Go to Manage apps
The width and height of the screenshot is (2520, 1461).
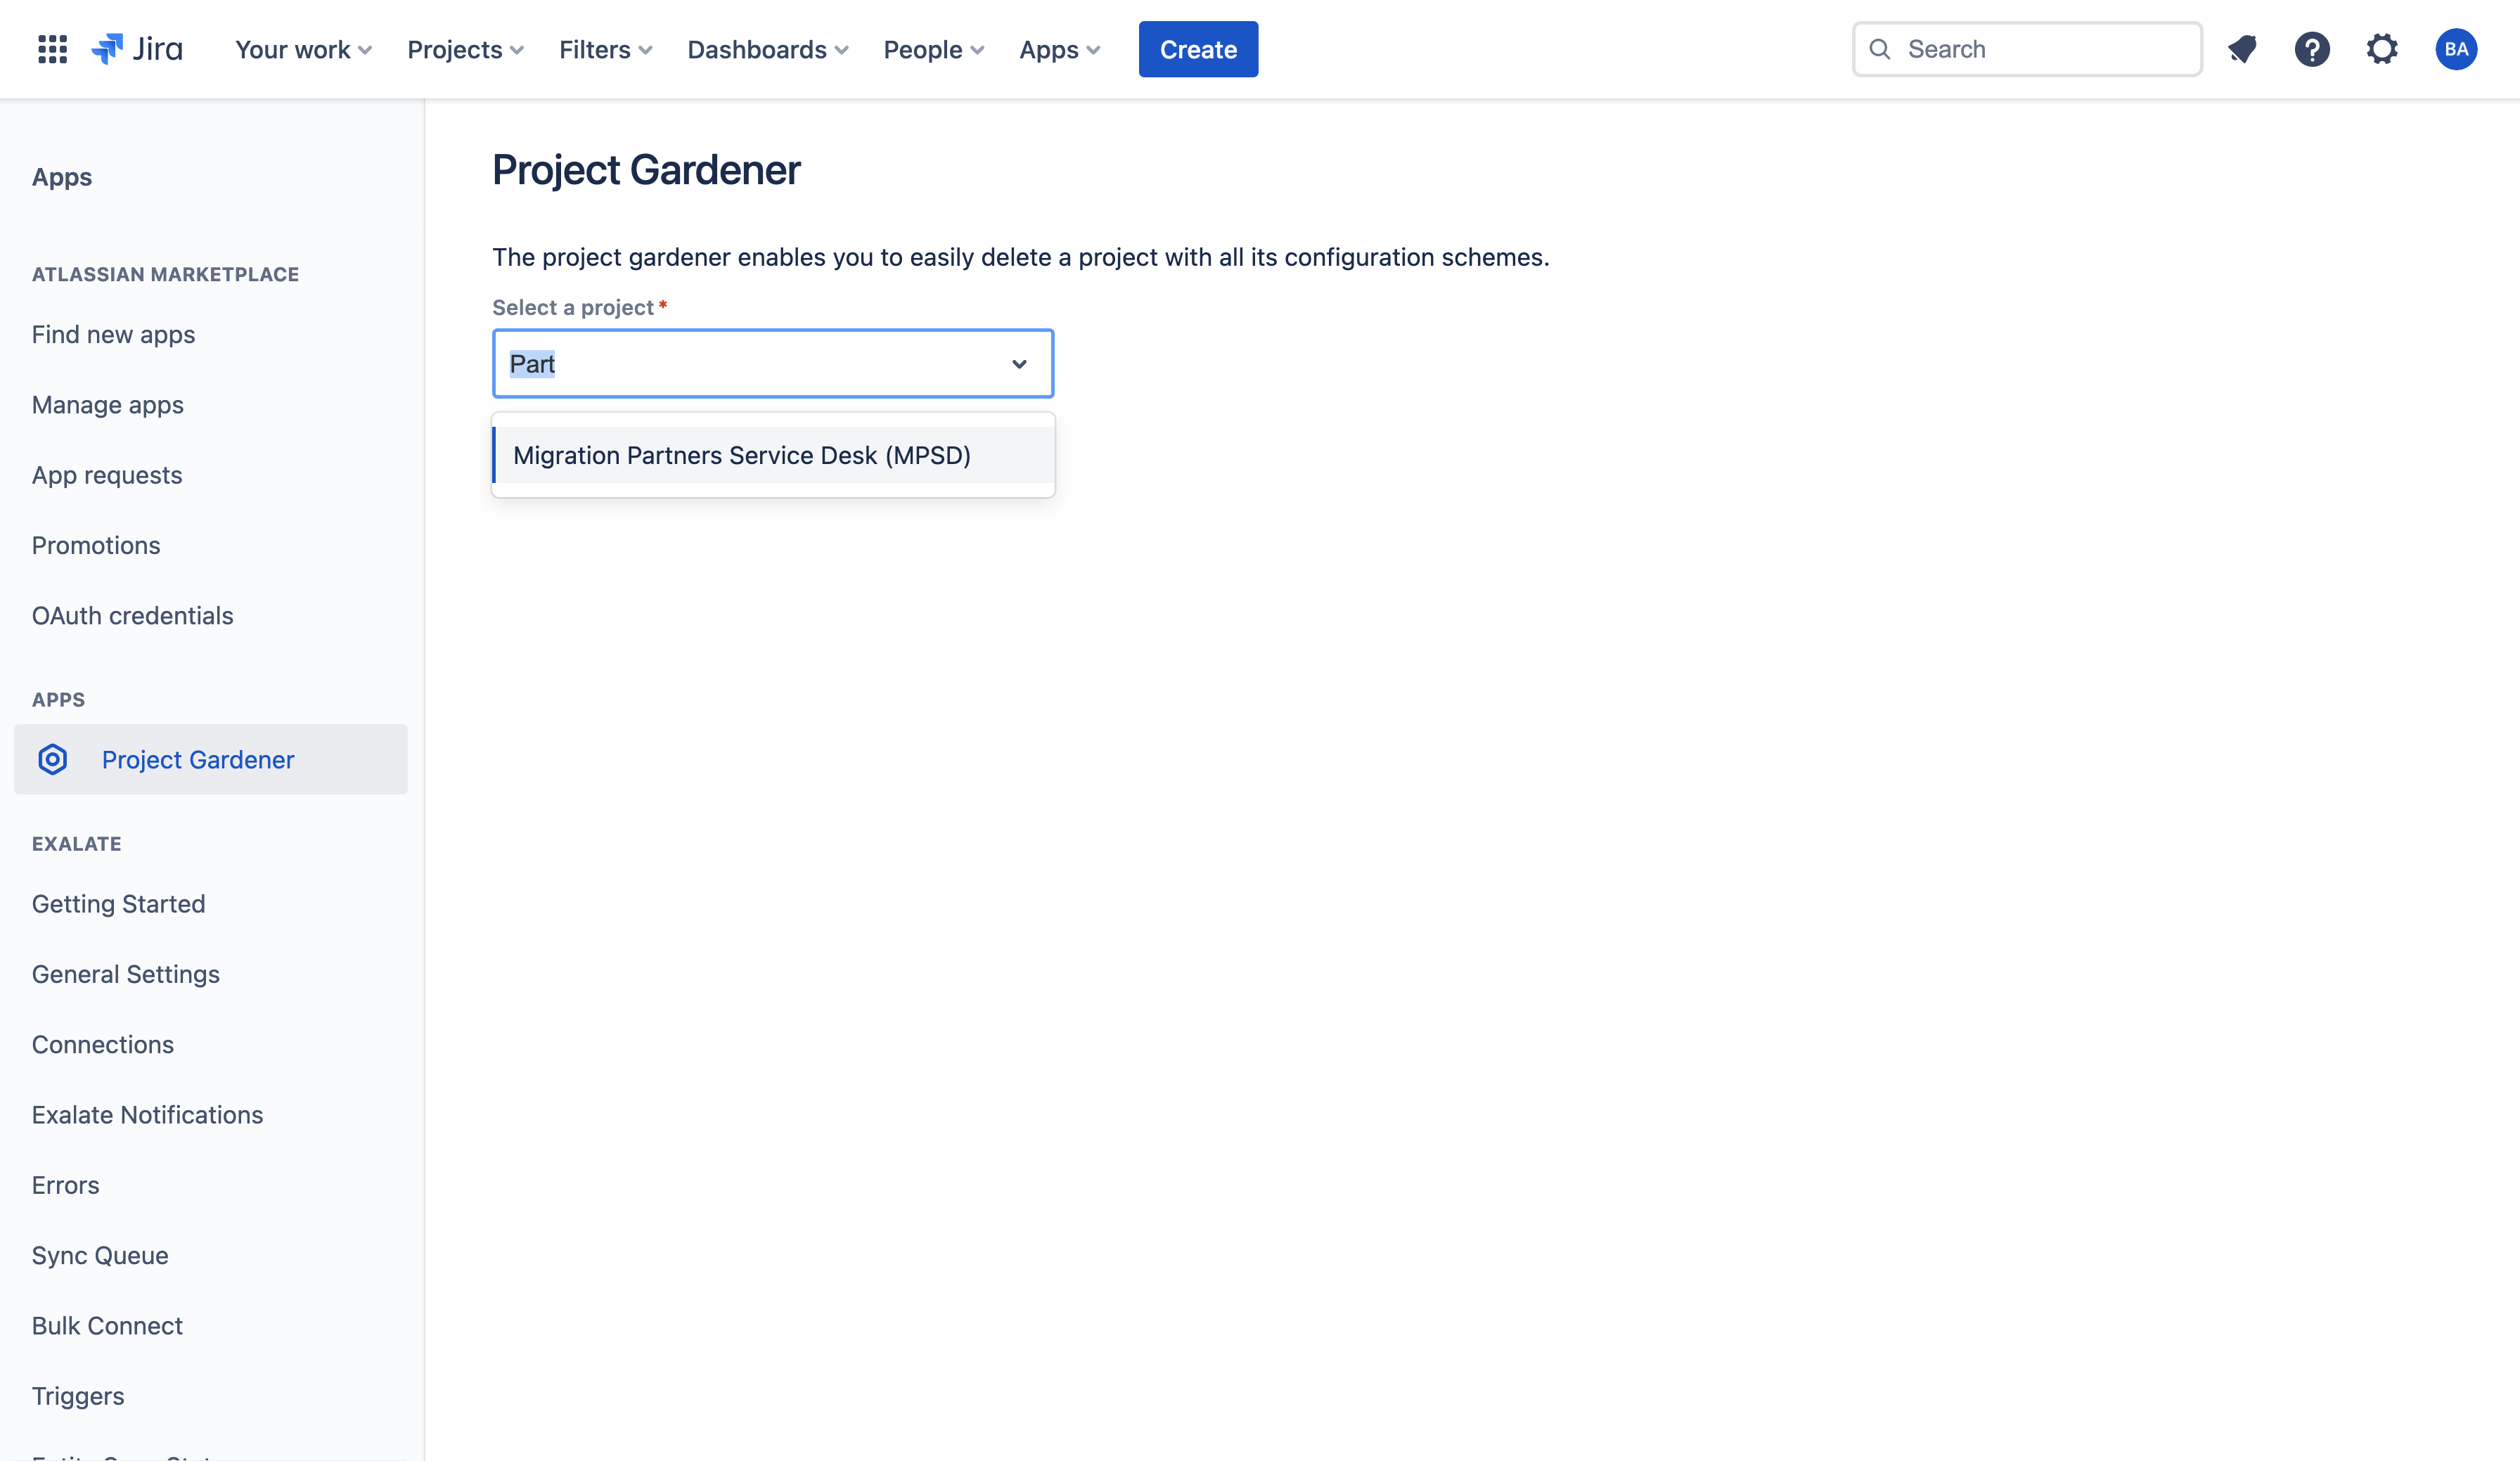coord(108,405)
